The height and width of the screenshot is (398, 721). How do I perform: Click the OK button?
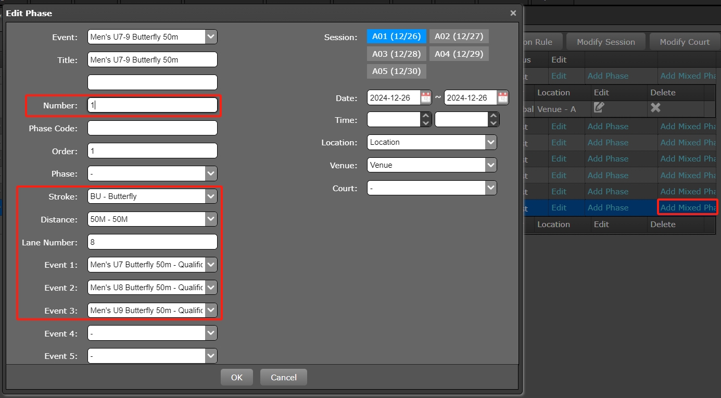[x=236, y=377]
